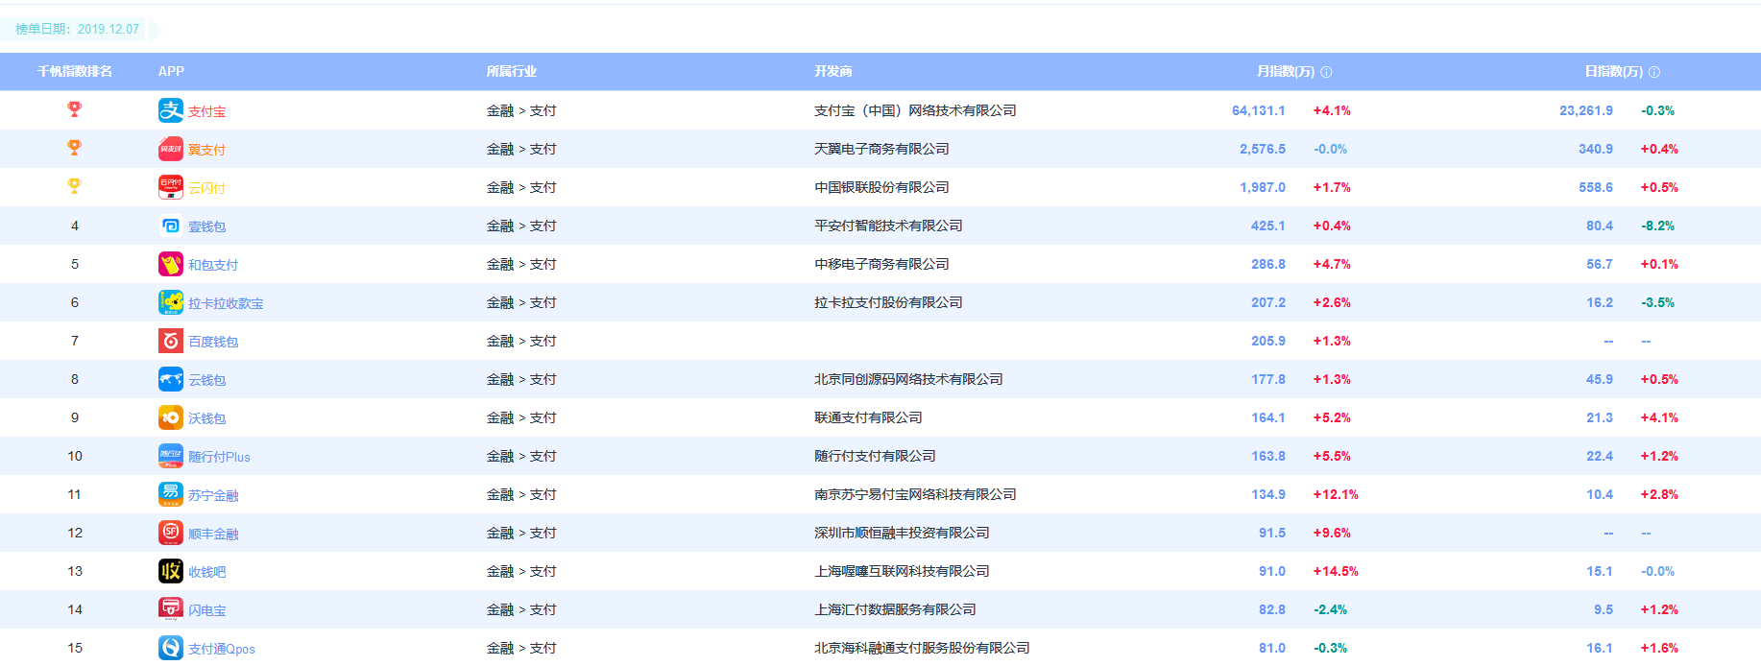Click the 云钱包 app icon
Viewport: 1761px width, 666px height.
click(x=171, y=379)
